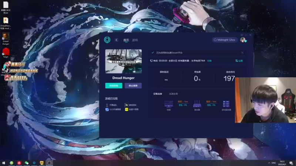Open the Dread Hunger game cover thumbnail
This screenshot has height=166, width=296.
124,61
